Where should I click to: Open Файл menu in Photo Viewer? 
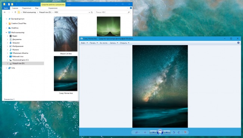point(84,43)
